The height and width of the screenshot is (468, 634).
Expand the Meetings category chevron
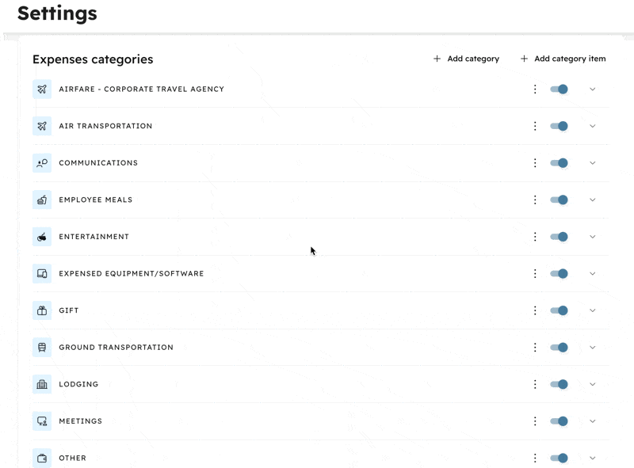(592, 421)
